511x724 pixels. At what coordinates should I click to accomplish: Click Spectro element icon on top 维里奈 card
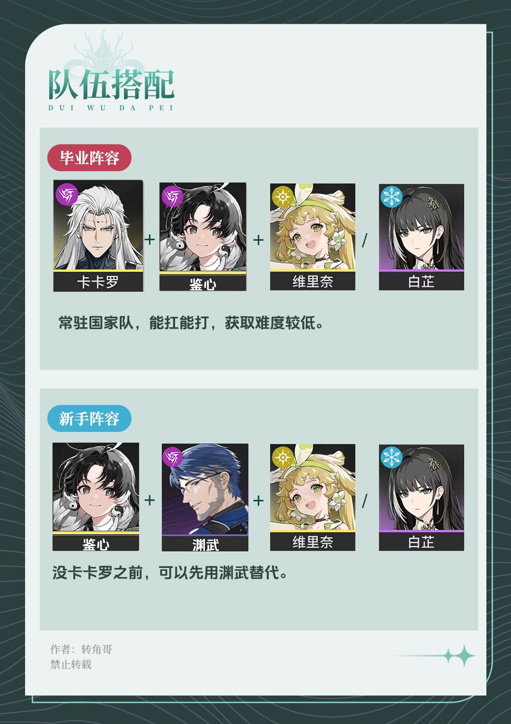(282, 196)
